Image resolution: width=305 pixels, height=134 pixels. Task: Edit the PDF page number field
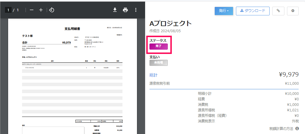pos(8,10)
